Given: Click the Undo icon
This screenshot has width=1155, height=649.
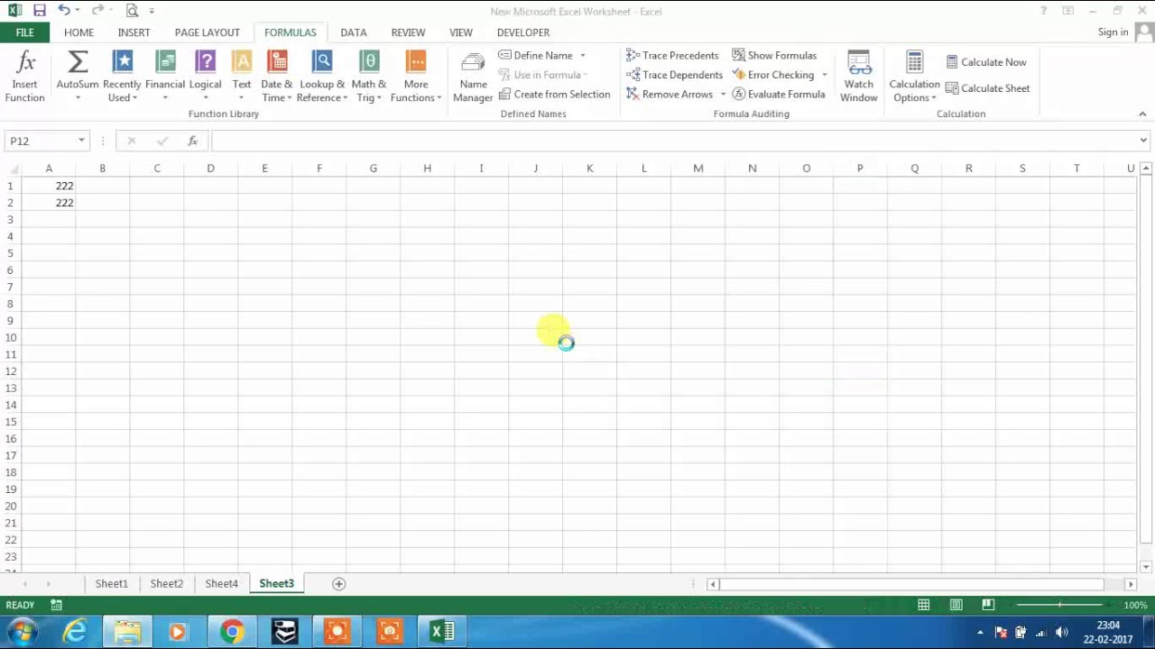Looking at the screenshot, I should [x=63, y=11].
